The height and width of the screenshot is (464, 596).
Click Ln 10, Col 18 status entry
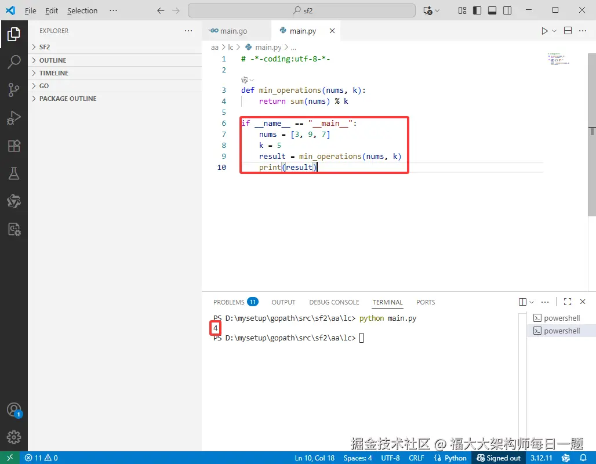pos(315,458)
